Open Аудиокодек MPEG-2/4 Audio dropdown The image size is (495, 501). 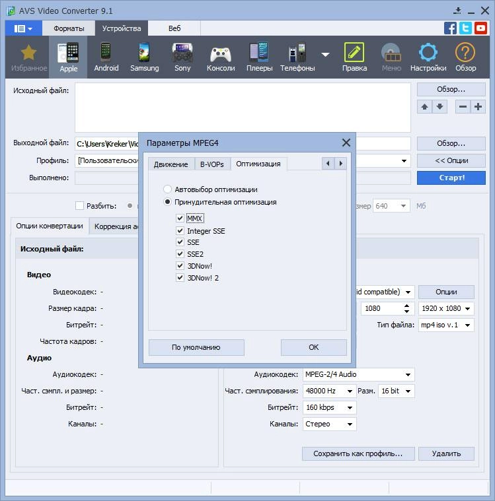[359, 374]
